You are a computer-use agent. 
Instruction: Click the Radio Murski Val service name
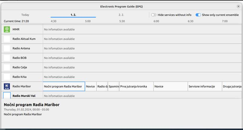coord(24,96)
